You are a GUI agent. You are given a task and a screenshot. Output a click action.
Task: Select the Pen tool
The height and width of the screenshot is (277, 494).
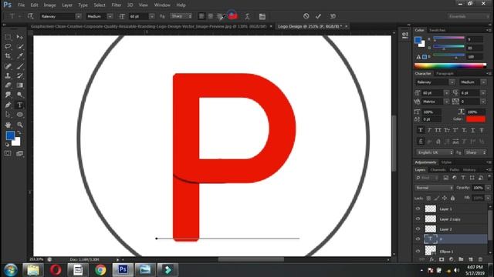(x=8, y=105)
